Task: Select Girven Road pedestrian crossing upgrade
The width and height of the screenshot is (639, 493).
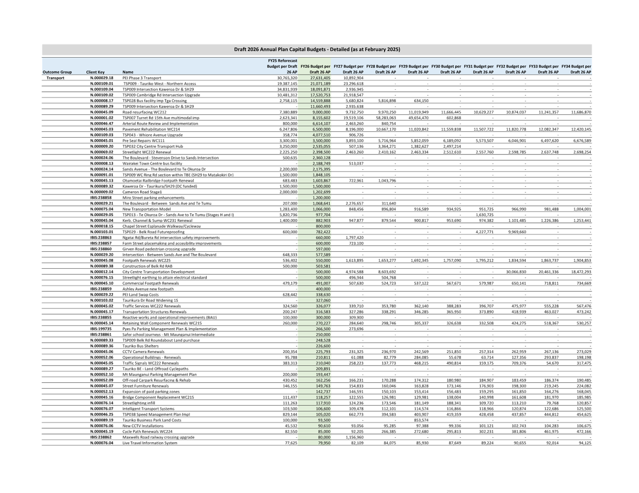Action: 159,249
